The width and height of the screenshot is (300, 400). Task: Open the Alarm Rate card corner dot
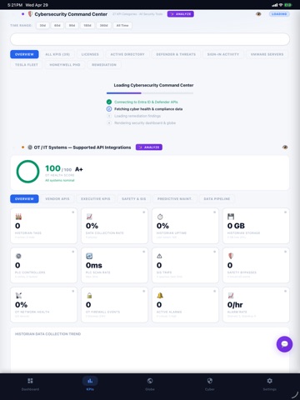(x=285, y=291)
